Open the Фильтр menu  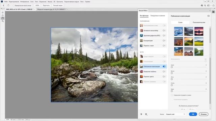50,2
